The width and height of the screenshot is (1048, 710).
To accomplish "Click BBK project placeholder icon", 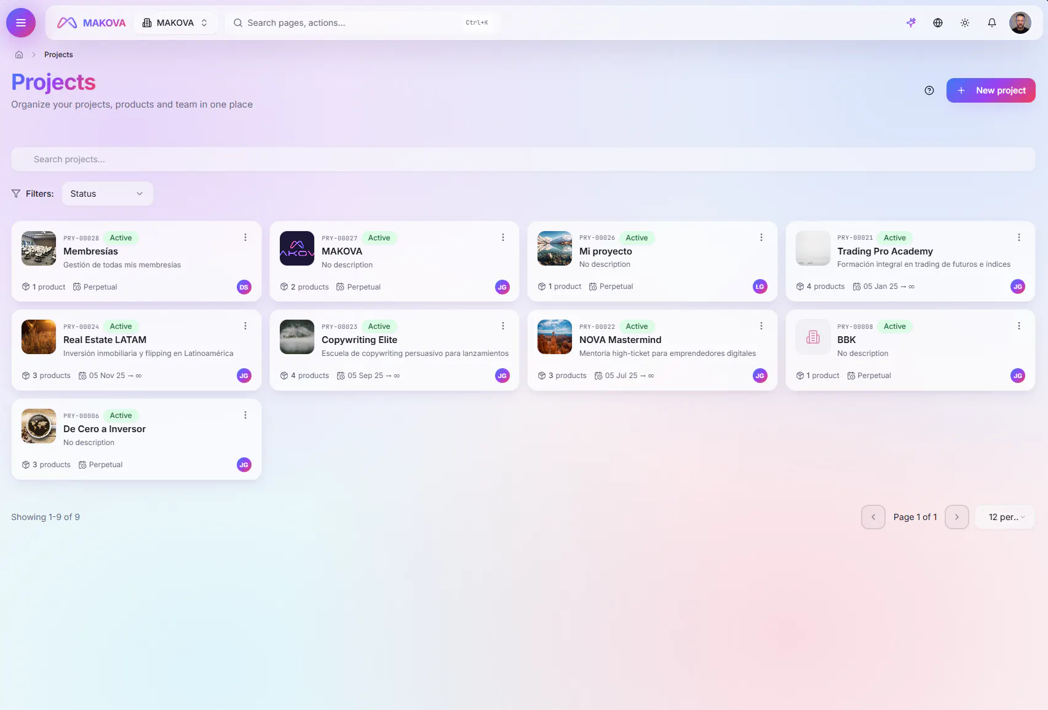I will 813,337.
